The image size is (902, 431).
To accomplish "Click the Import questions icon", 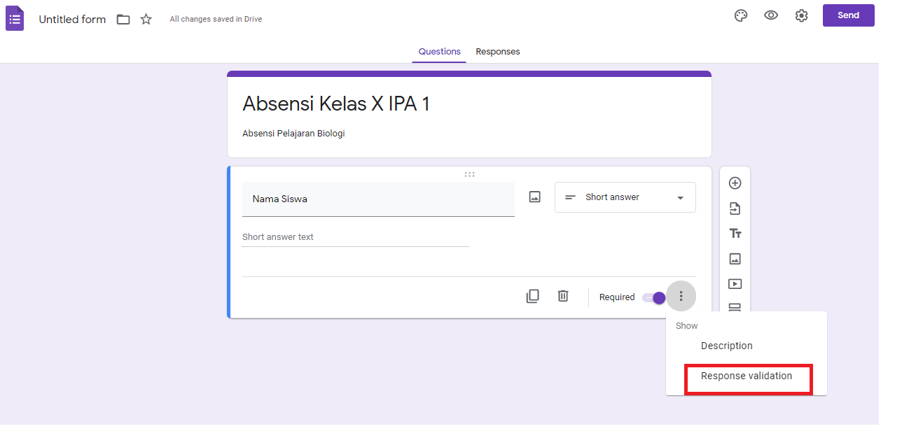I will (x=735, y=208).
